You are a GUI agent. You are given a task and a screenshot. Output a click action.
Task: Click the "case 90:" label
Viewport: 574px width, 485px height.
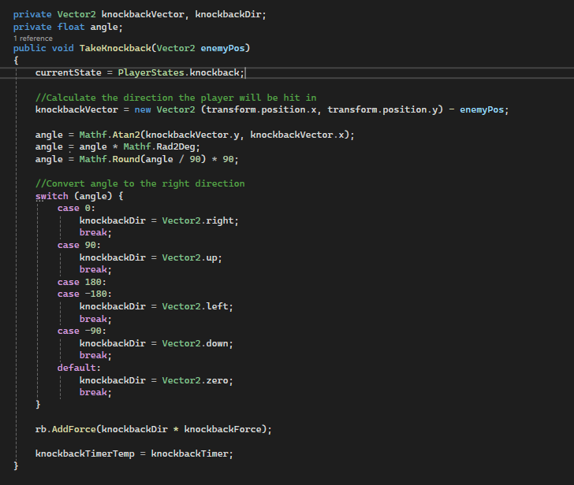tap(79, 245)
